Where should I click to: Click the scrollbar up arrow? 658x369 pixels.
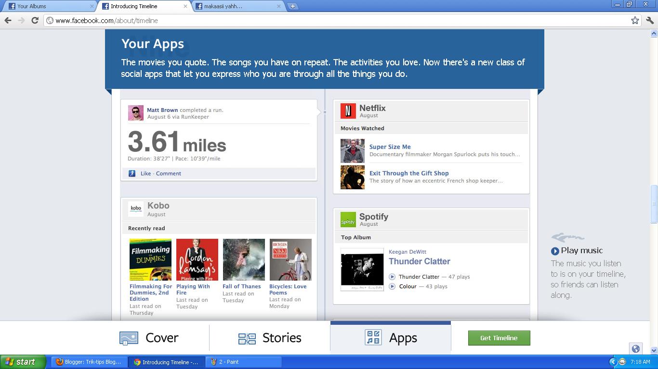click(654, 34)
